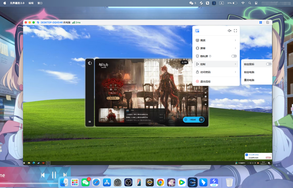Expand the 画质 quality submenu

pyautogui.click(x=216, y=40)
